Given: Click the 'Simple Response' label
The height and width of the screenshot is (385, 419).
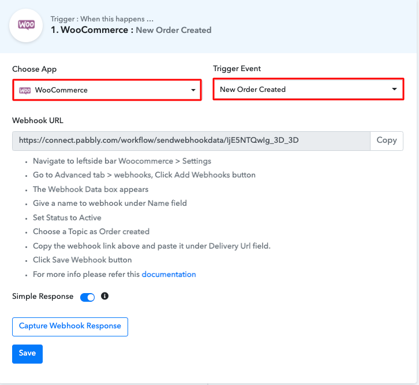Looking at the screenshot, I should click(x=43, y=297).
